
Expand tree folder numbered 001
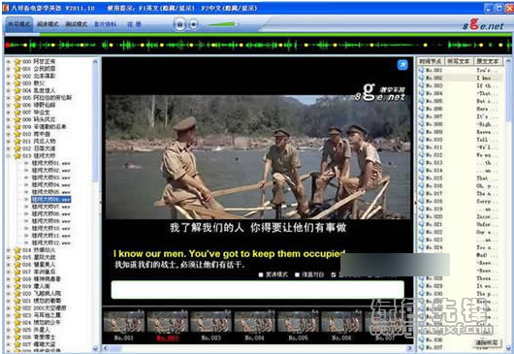9,69
